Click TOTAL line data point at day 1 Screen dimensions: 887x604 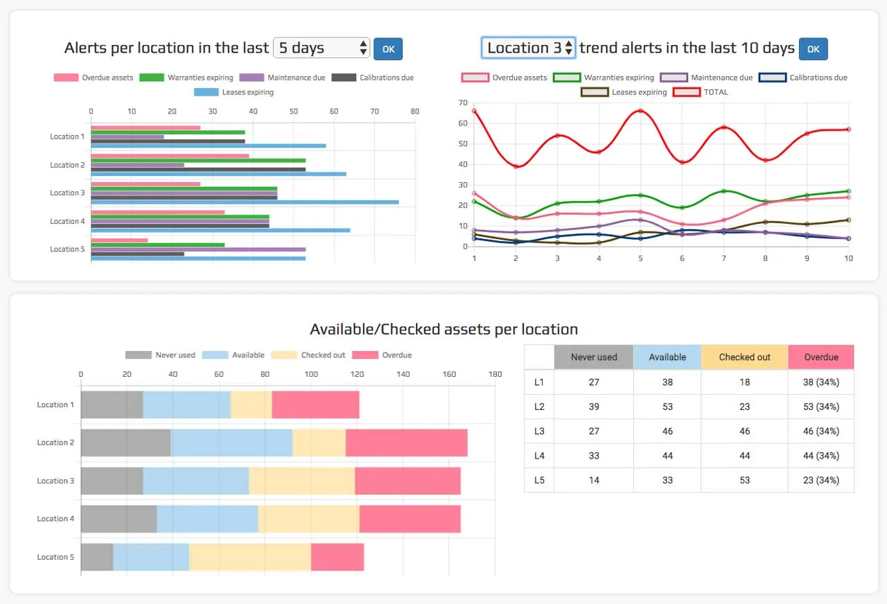474,111
